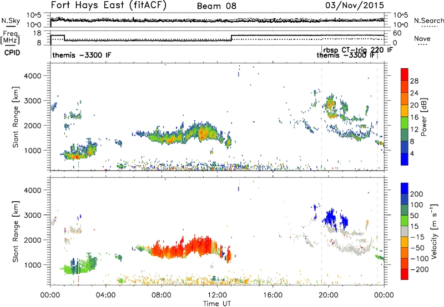The image size is (444, 307).
Task: Click 'Slant Range [km]' on the velocity panel
Action: tap(16, 231)
